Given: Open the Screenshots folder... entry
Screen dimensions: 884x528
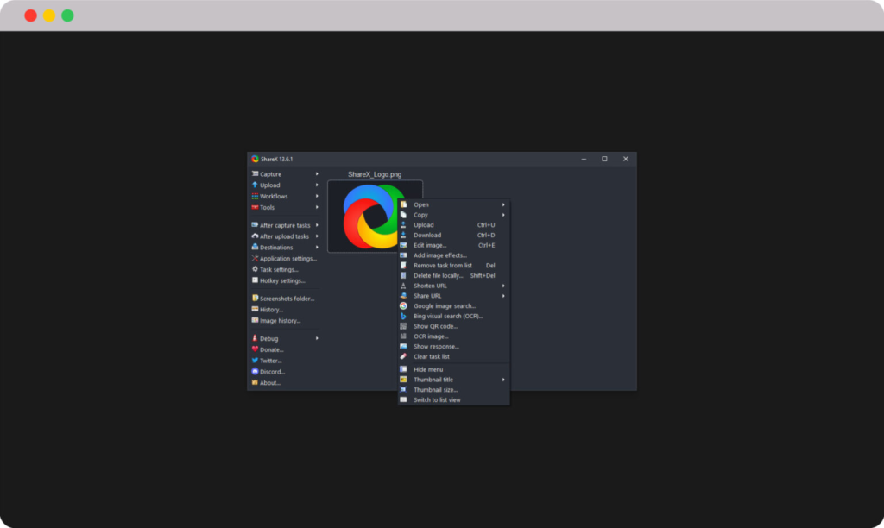Looking at the screenshot, I should point(287,299).
